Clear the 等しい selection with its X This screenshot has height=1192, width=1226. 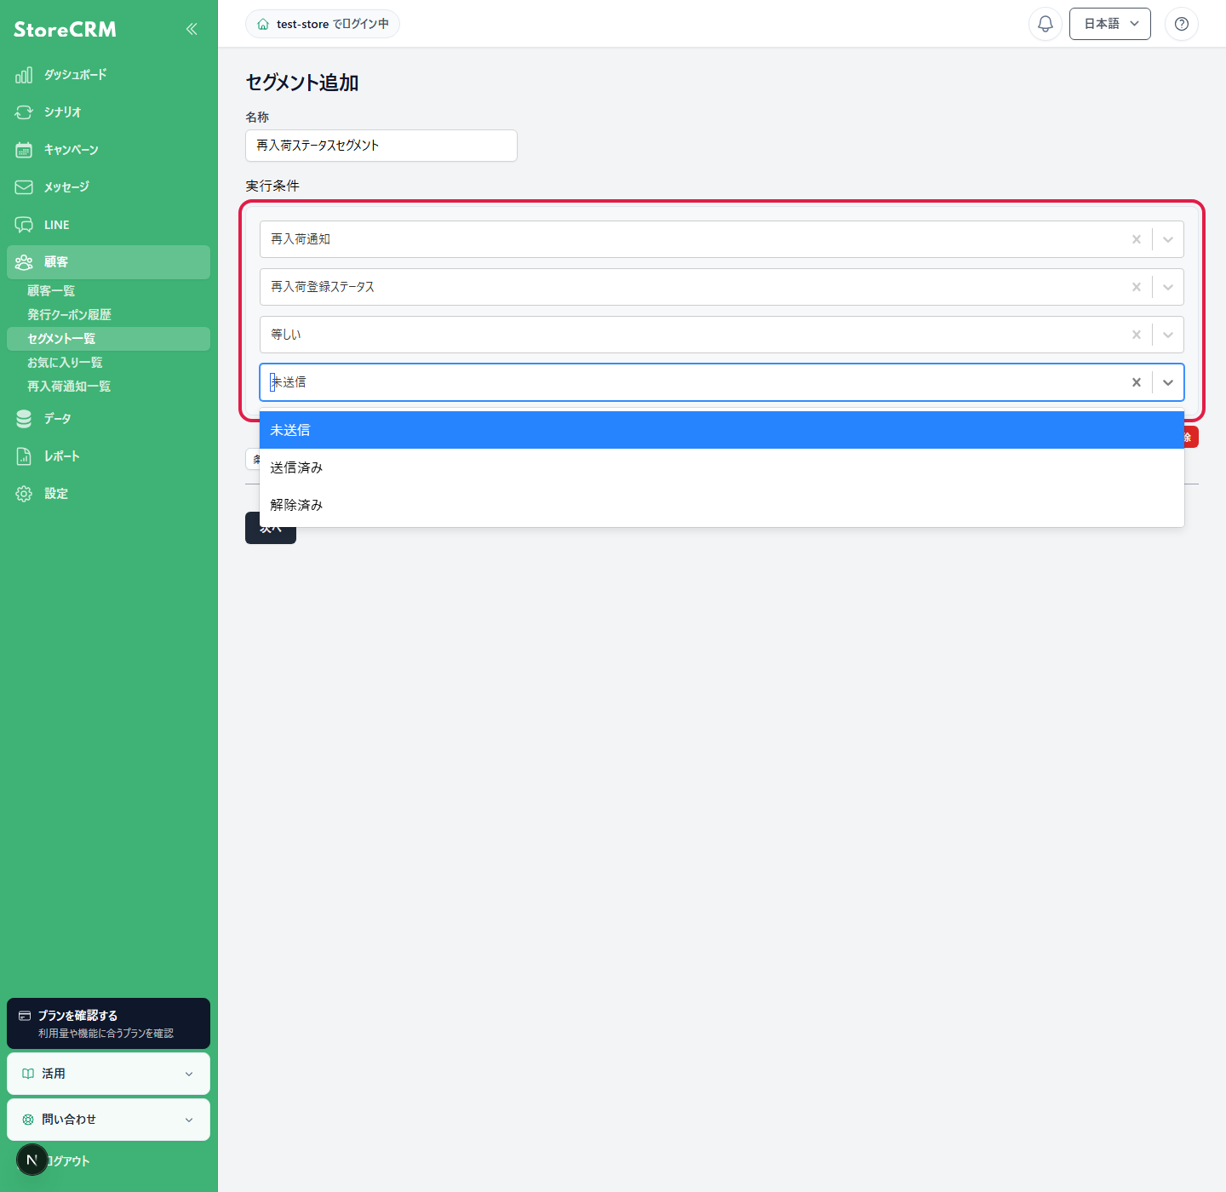pos(1136,335)
